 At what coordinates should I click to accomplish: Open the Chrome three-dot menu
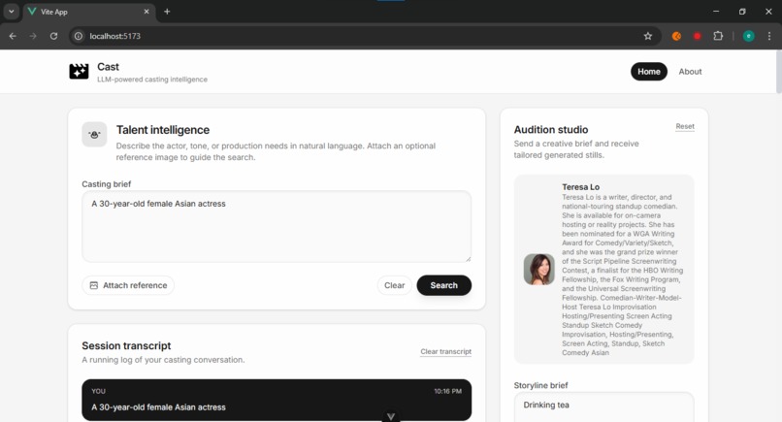point(769,36)
